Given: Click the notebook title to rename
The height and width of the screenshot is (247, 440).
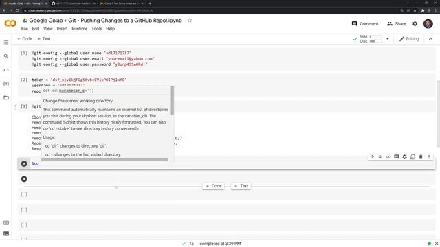Looking at the screenshot, I should tap(105, 21).
